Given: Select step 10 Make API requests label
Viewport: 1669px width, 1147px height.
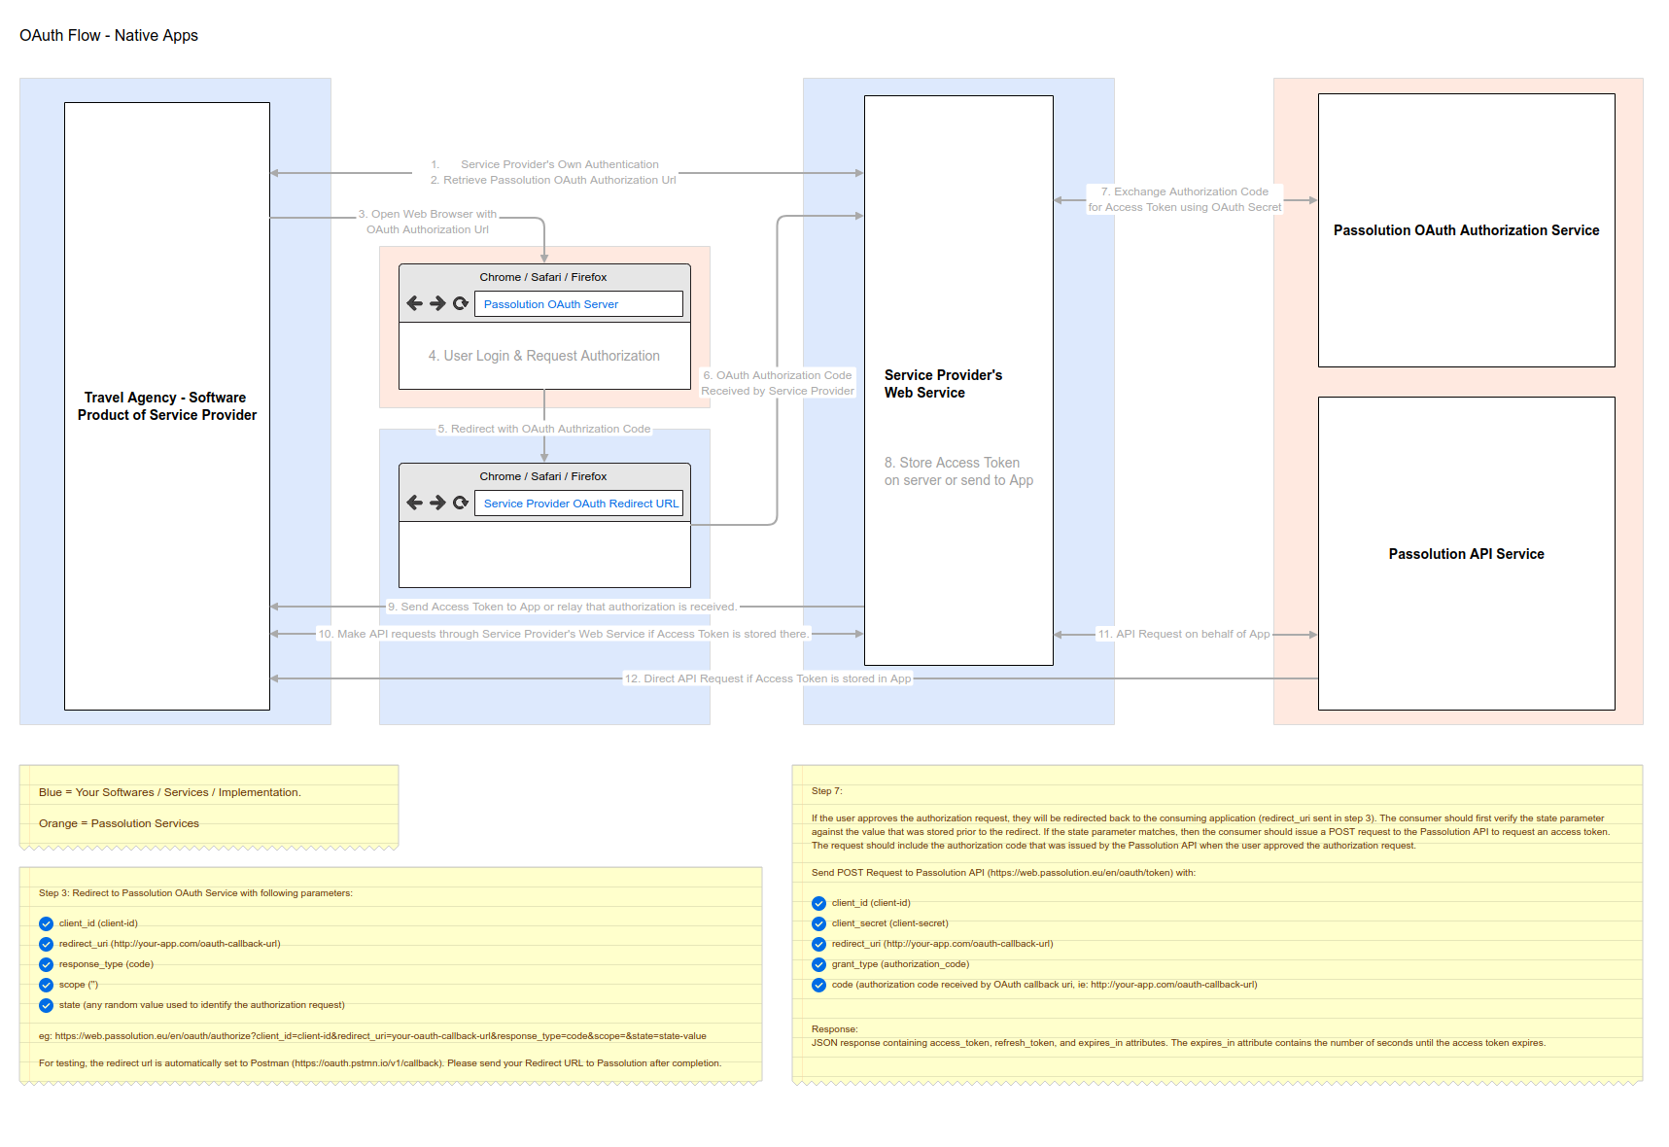Looking at the screenshot, I should click(x=563, y=634).
